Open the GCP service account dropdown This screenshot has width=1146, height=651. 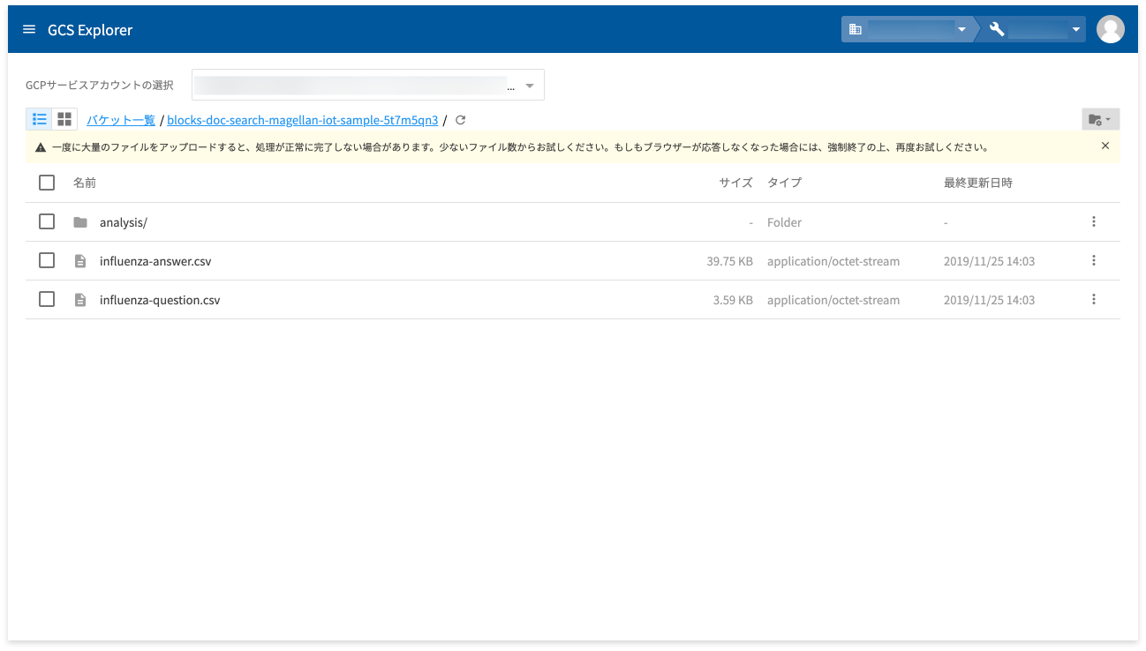(368, 86)
